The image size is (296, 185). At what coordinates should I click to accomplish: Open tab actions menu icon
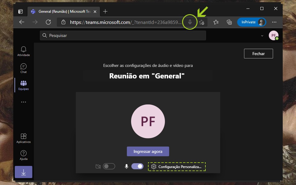click(21, 12)
